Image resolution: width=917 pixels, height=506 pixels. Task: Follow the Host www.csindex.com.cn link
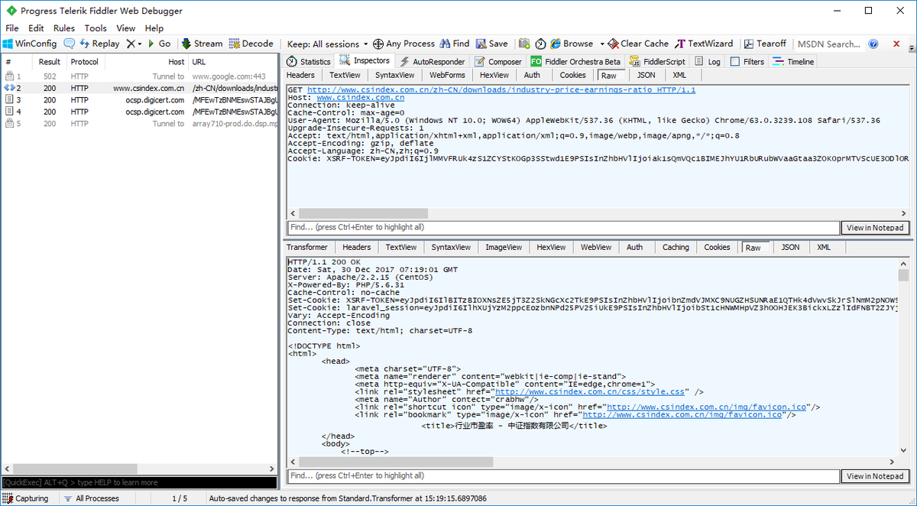click(x=361, y=98)
